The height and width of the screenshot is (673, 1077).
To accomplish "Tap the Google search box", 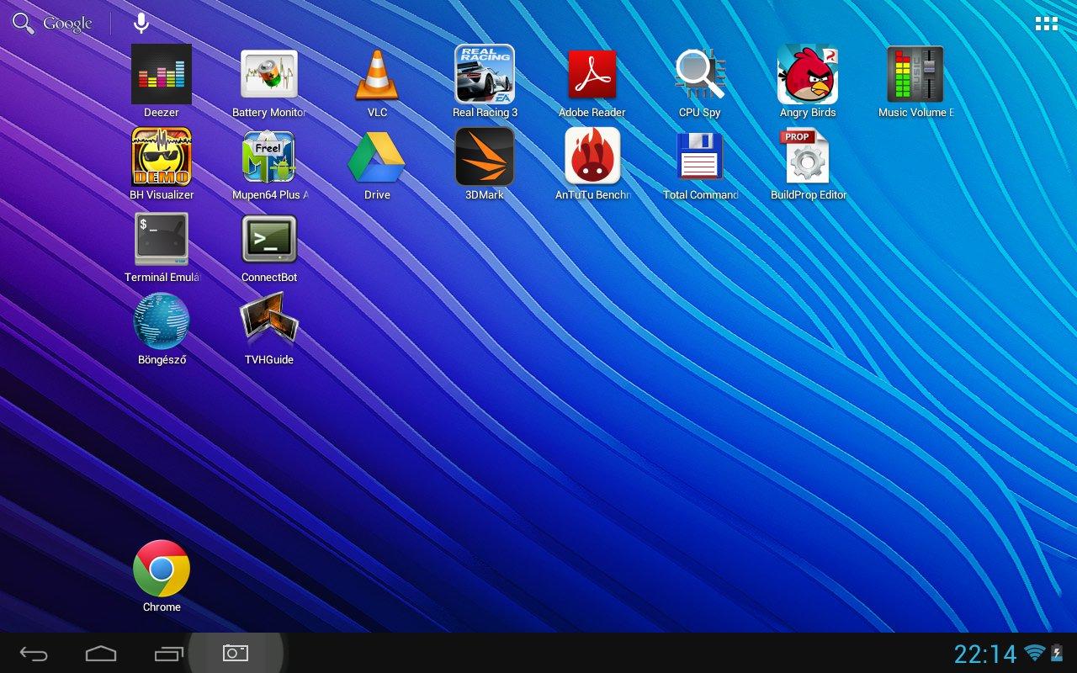I will tap(52, 24).
